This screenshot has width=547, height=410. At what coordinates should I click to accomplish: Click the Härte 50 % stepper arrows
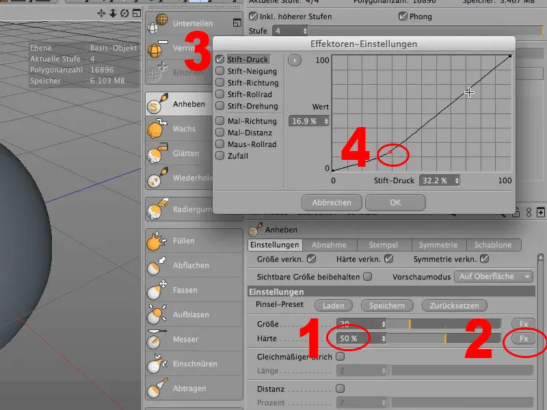click(x=384, y=338)
